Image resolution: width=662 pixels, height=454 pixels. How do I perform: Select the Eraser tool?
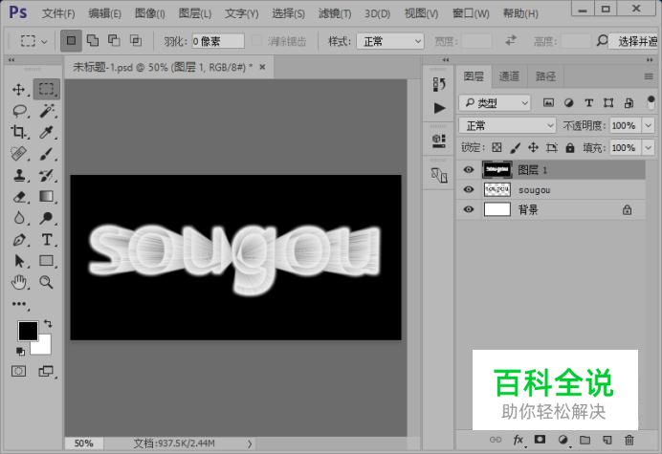[19, 197]
